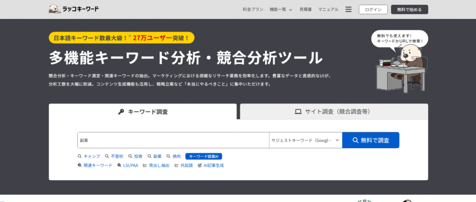Click the icon beside 関連キーワード
Image resolution: width=476 pixels, height=202 pixels.
[80, 166]
